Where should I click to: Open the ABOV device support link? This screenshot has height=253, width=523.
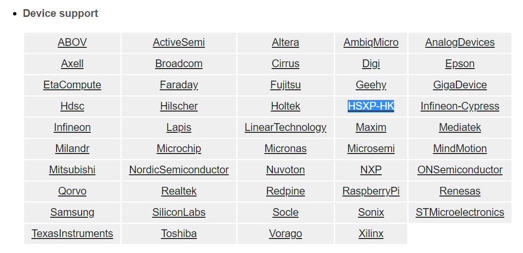(72, 42)
